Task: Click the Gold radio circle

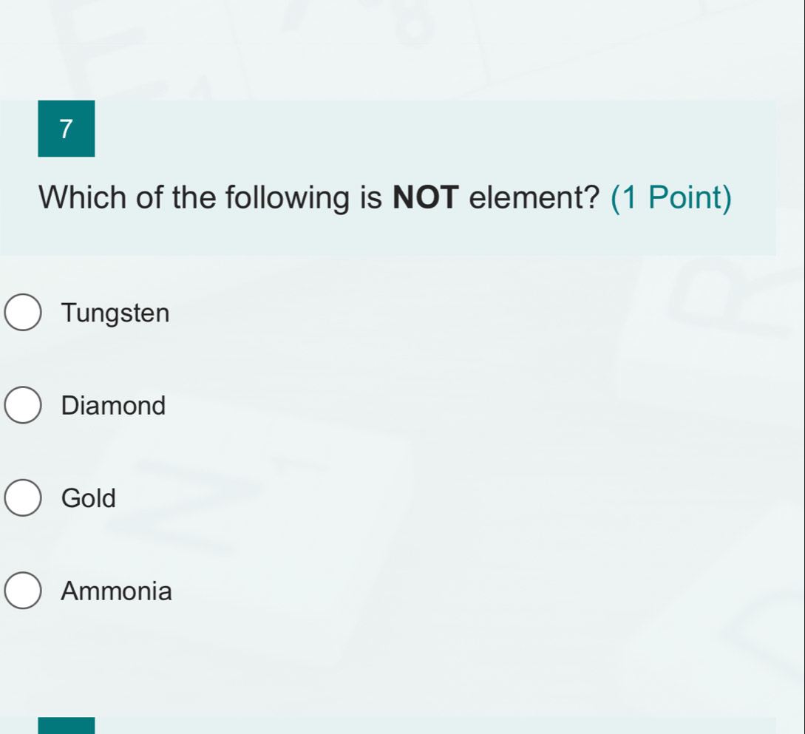Action: pyautogui.click(x=23, y=498)
